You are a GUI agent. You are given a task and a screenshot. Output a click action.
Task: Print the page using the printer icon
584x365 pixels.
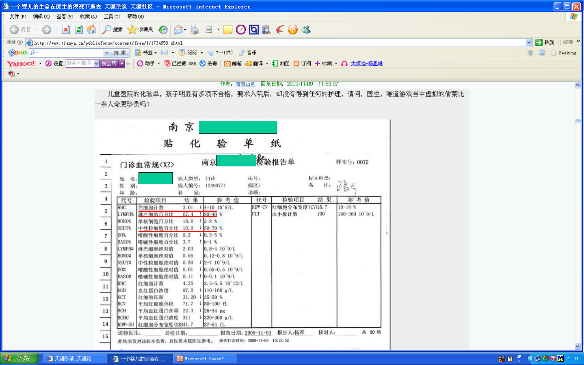[x=194, y=30]
